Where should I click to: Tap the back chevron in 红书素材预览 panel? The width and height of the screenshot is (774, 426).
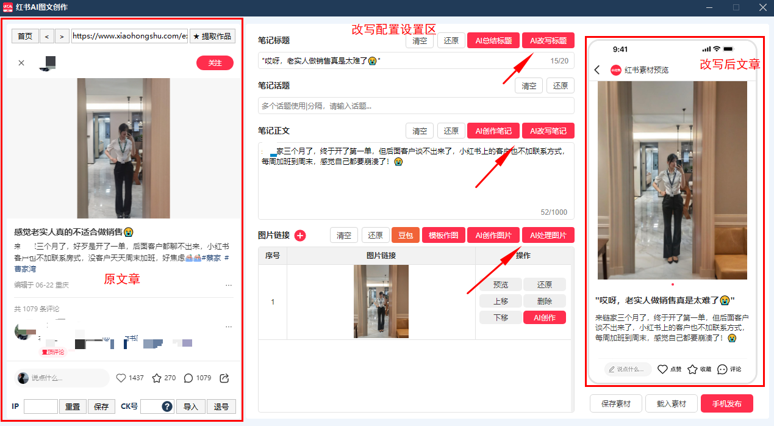(597, 70)
